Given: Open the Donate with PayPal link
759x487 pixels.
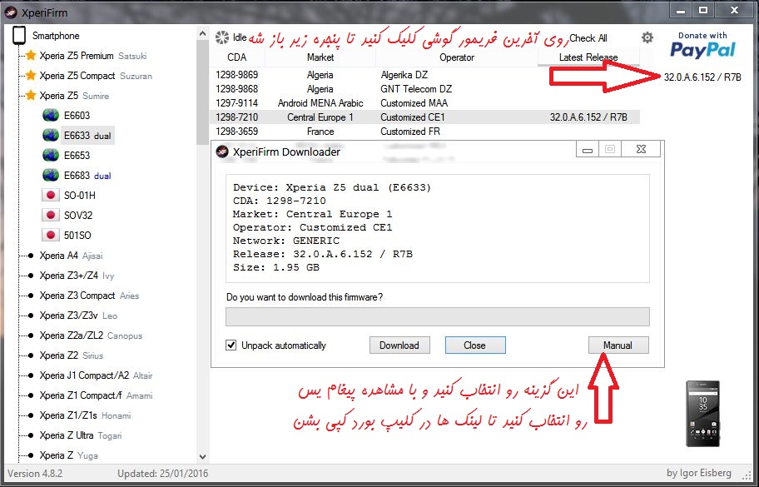Looking at the screenshot, I should coord(702,44).
